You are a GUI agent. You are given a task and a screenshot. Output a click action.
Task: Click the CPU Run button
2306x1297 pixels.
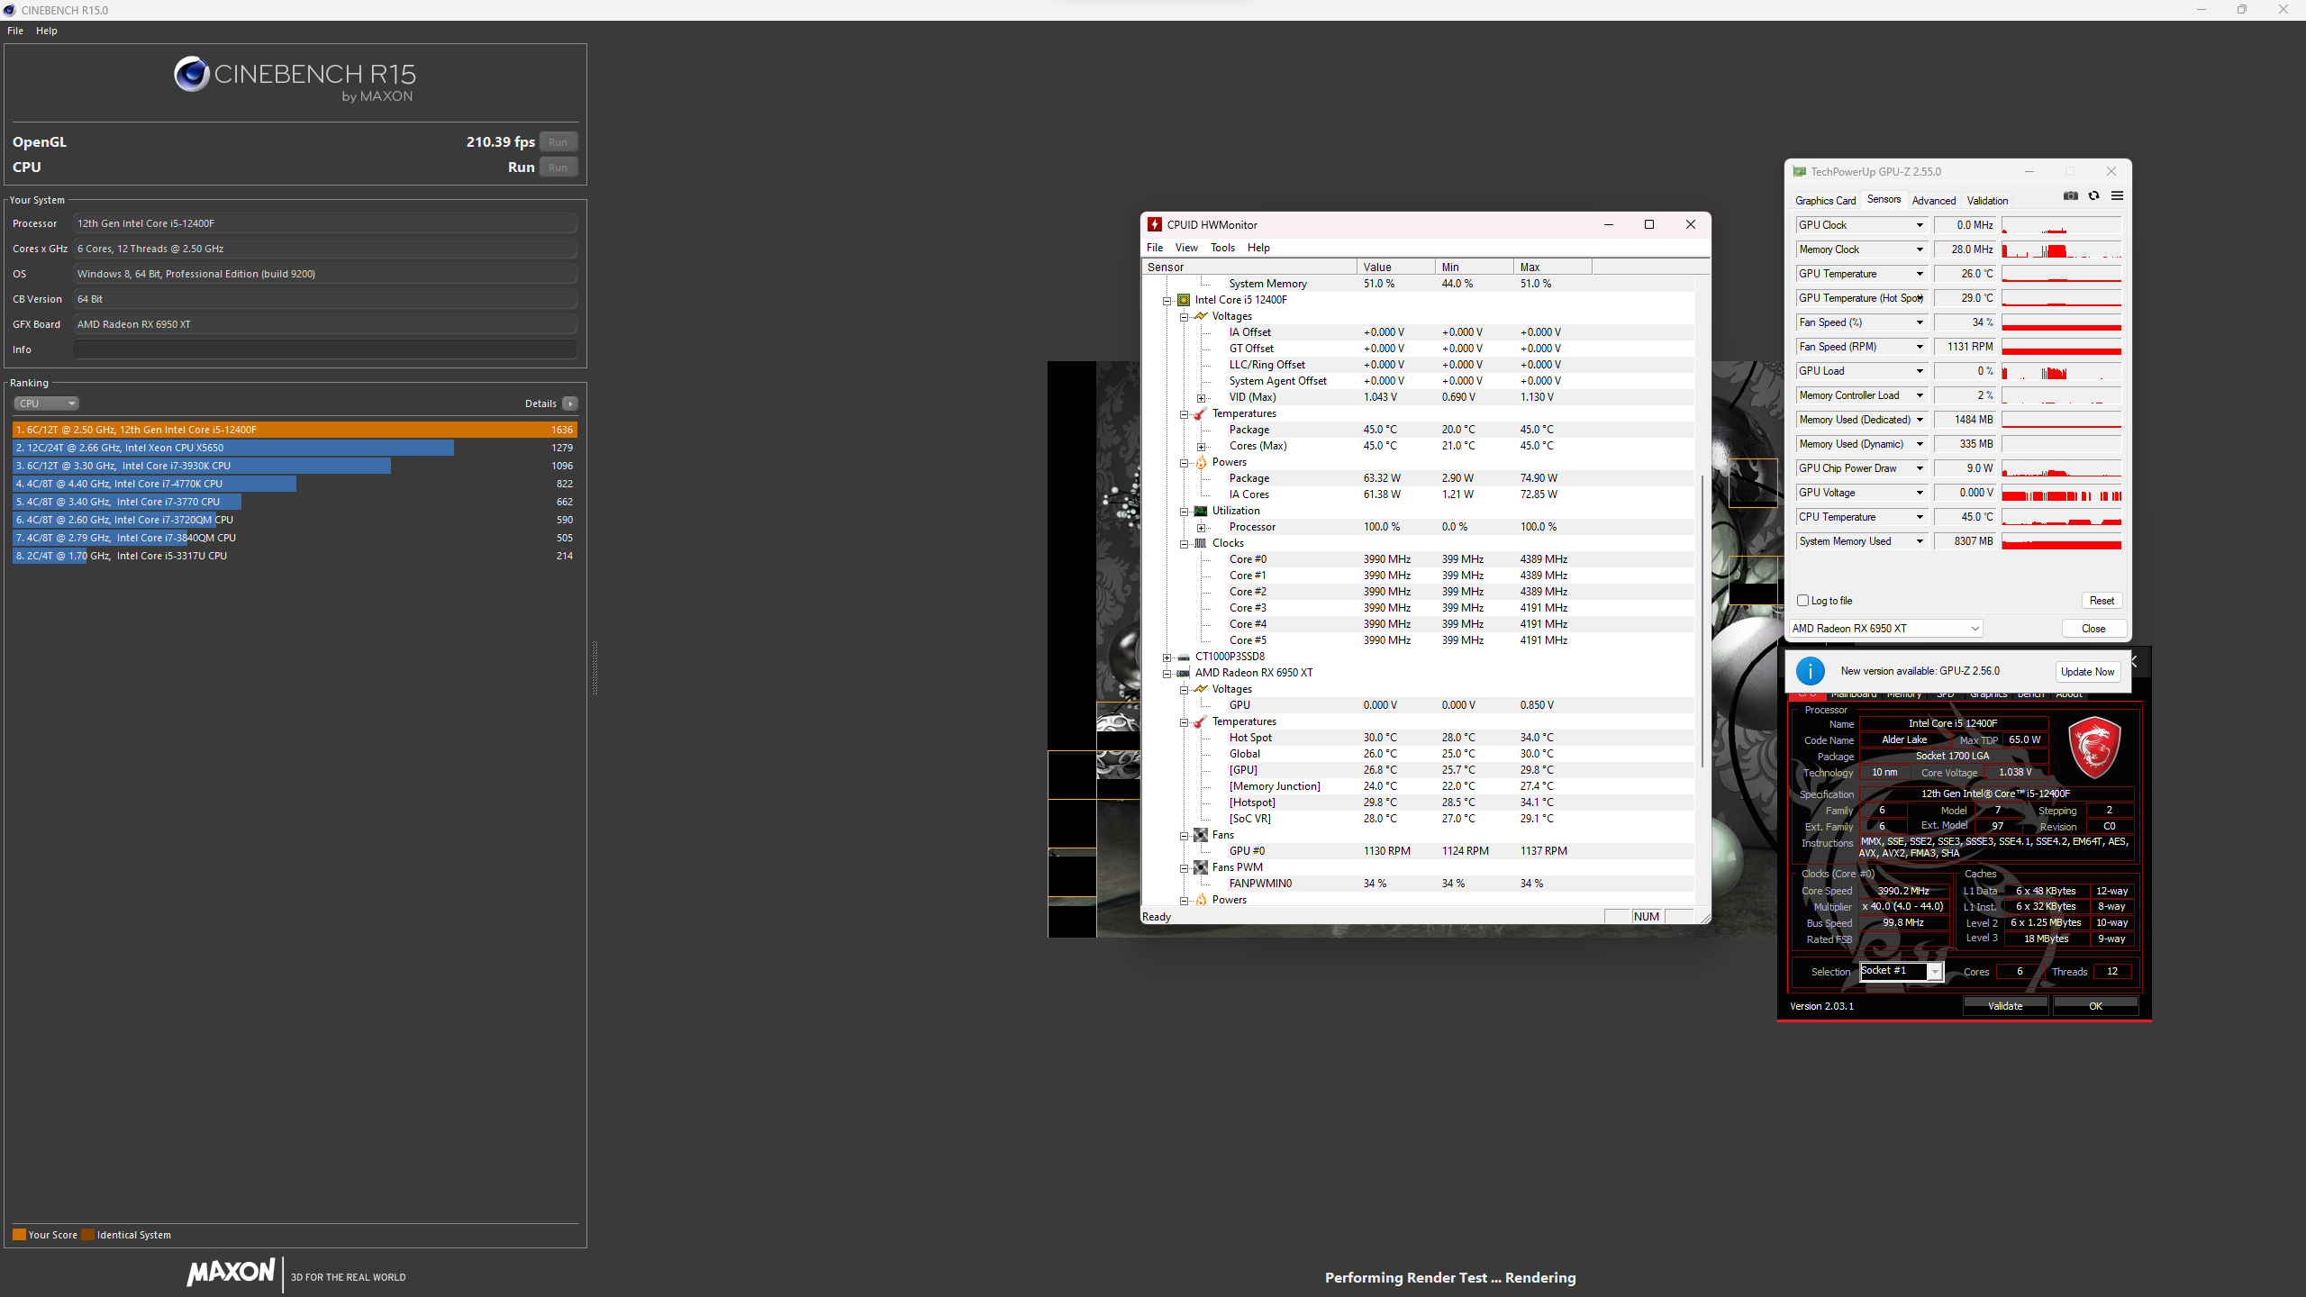[x=558, y=168]
